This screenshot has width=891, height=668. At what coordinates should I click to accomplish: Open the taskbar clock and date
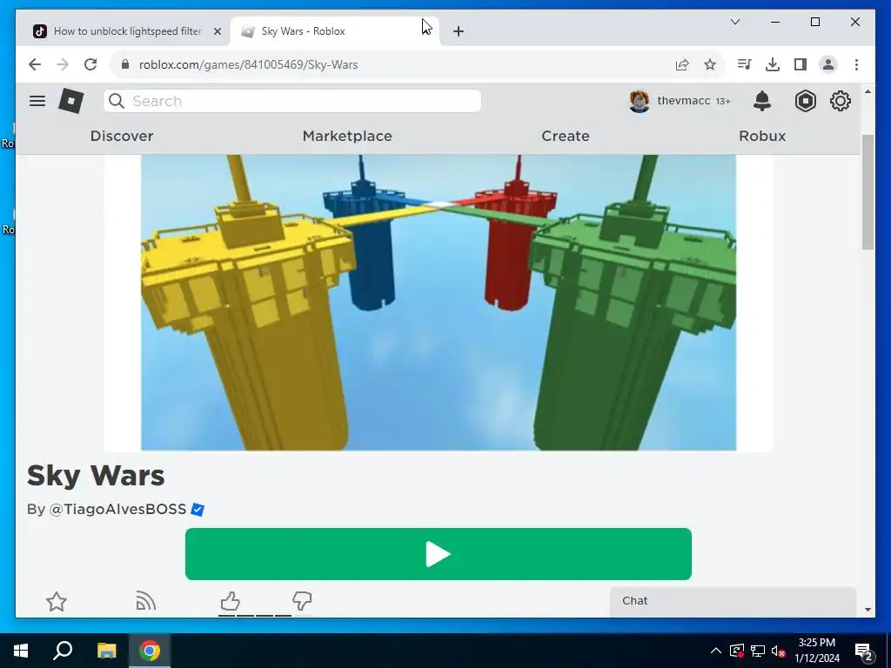coord(816,651)
